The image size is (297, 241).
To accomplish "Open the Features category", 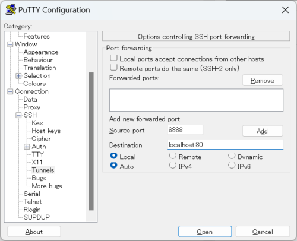I will tap(36, 36).
